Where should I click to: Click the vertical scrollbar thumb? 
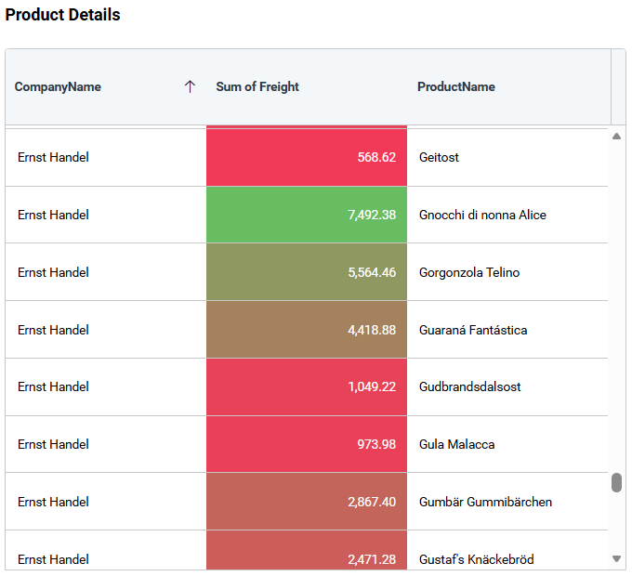(x=616, y=482)
